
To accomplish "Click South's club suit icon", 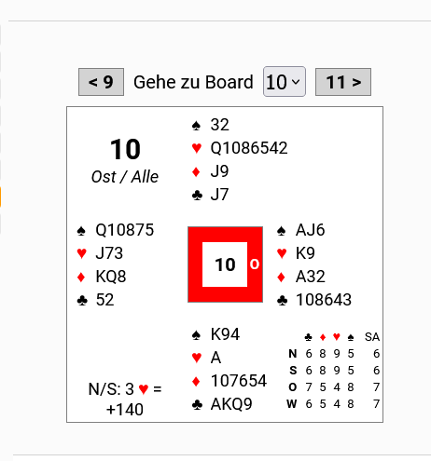I will pos(197,404).
